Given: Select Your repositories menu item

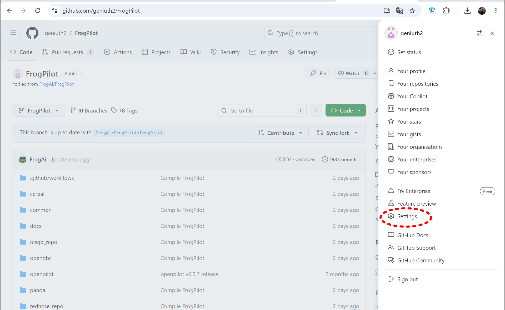Looking at the screenshot, I should click(441, 84).
